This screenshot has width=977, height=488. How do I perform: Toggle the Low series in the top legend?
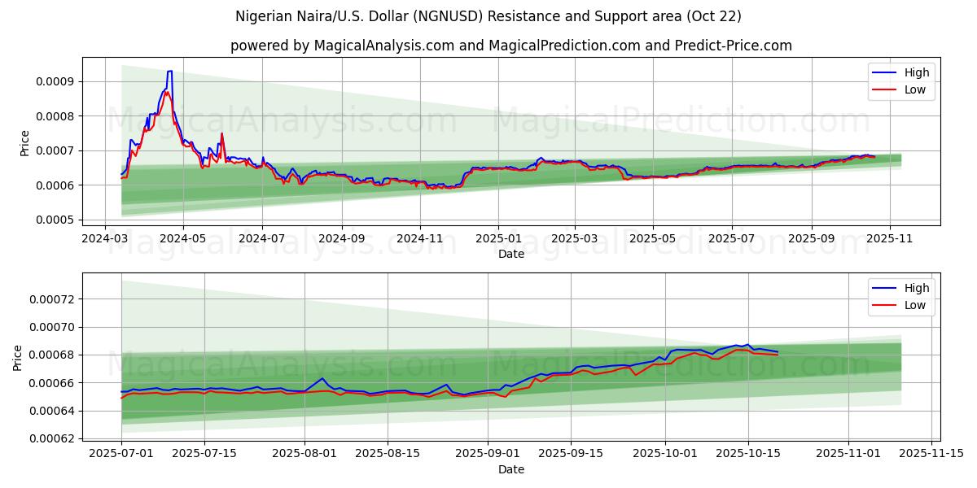coord(913,89)
